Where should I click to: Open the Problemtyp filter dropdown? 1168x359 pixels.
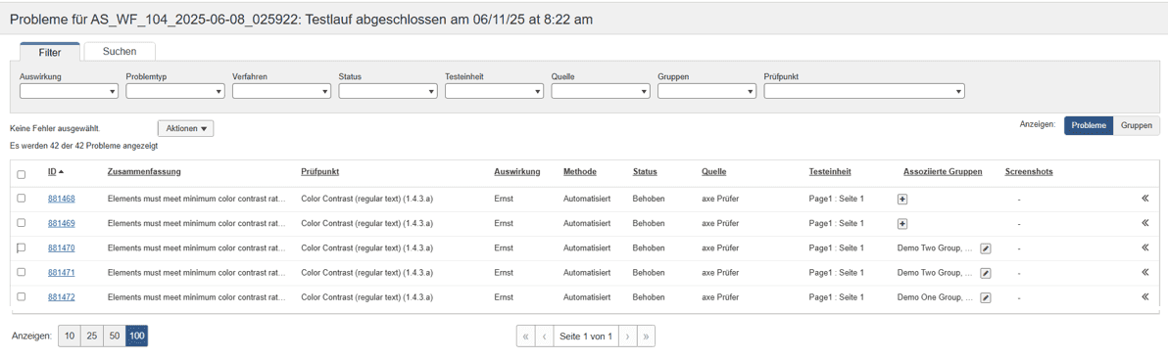175,91
